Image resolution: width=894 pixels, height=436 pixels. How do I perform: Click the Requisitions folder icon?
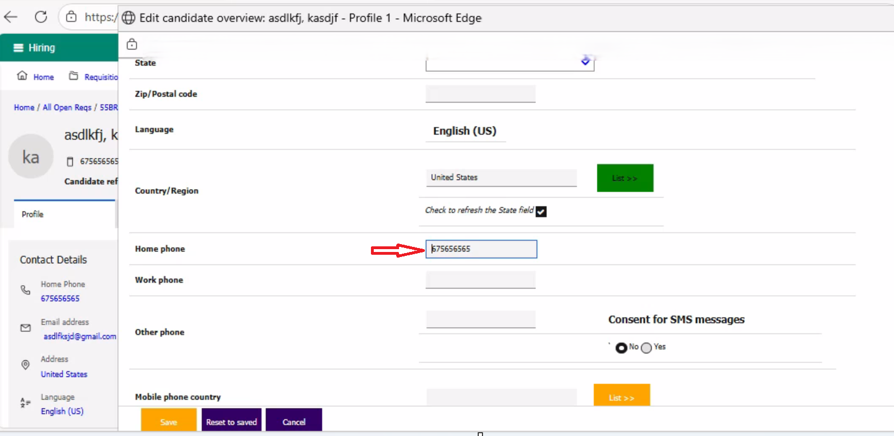(x=74, y=76)
